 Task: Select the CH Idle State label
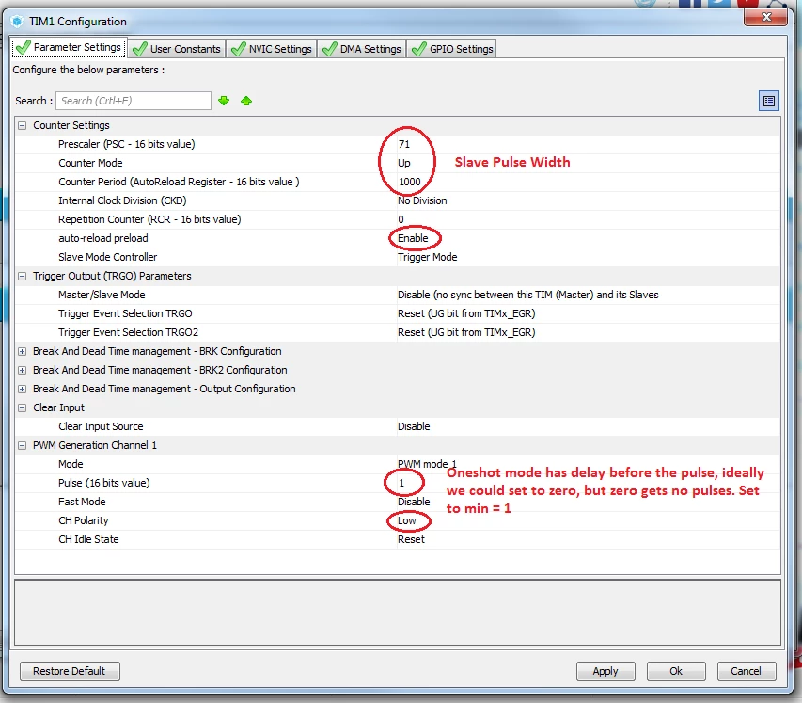click(x=88, y=539)
